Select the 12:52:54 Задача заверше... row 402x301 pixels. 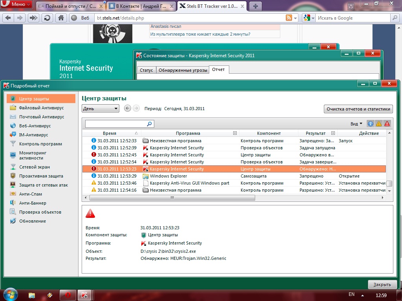pyautogui.click(x=234, y=162)
